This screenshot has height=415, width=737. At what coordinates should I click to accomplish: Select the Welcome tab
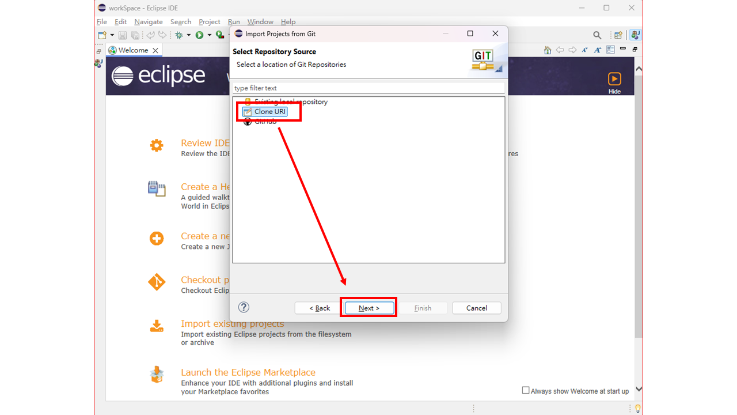pyautogui.click(x=133, y=50)
